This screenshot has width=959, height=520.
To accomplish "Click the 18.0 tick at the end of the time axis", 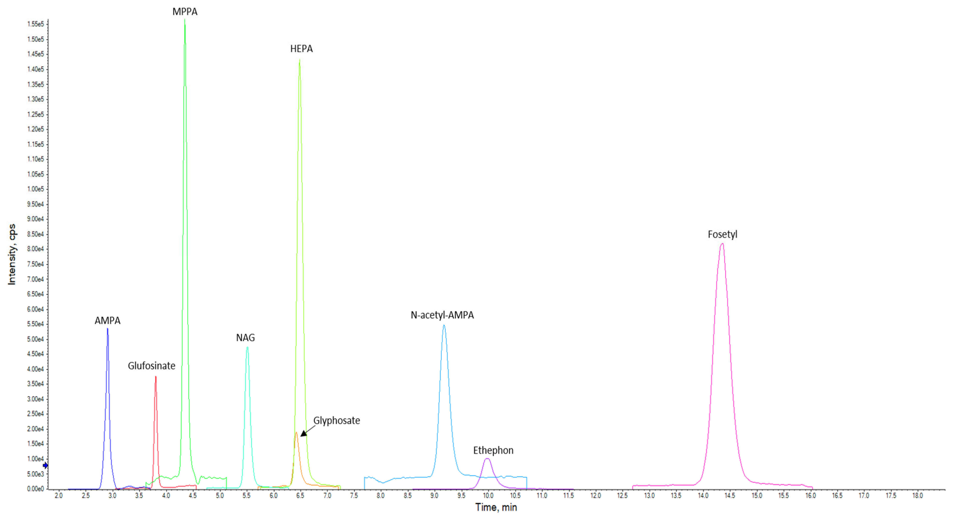I will click(918, 496).
